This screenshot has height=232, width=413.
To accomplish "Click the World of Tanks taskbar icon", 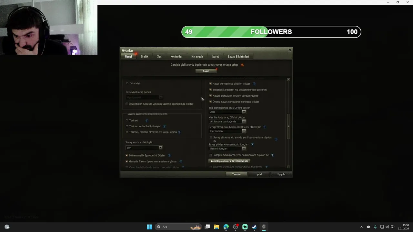I will click(x=264, y=227).
